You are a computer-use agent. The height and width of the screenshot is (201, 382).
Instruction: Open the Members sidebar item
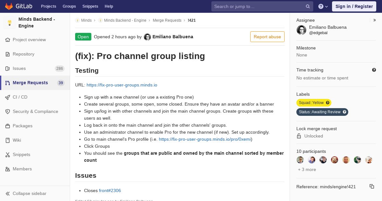point(35,169)
